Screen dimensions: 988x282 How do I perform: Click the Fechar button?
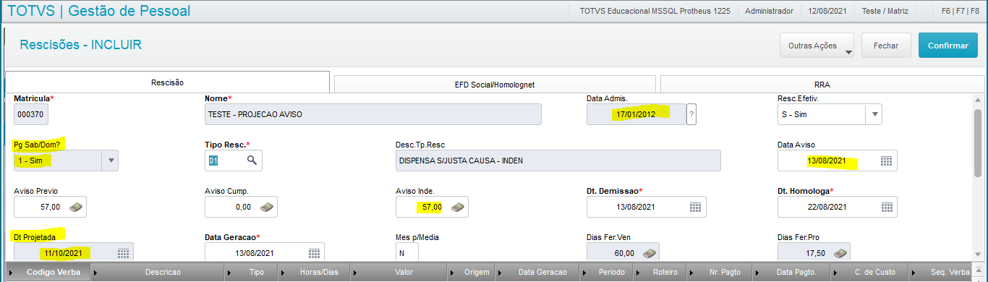point(886,46)
